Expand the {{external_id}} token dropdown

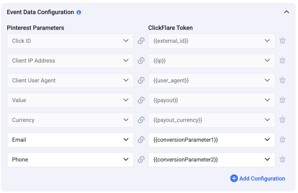(x=212, y=41)
